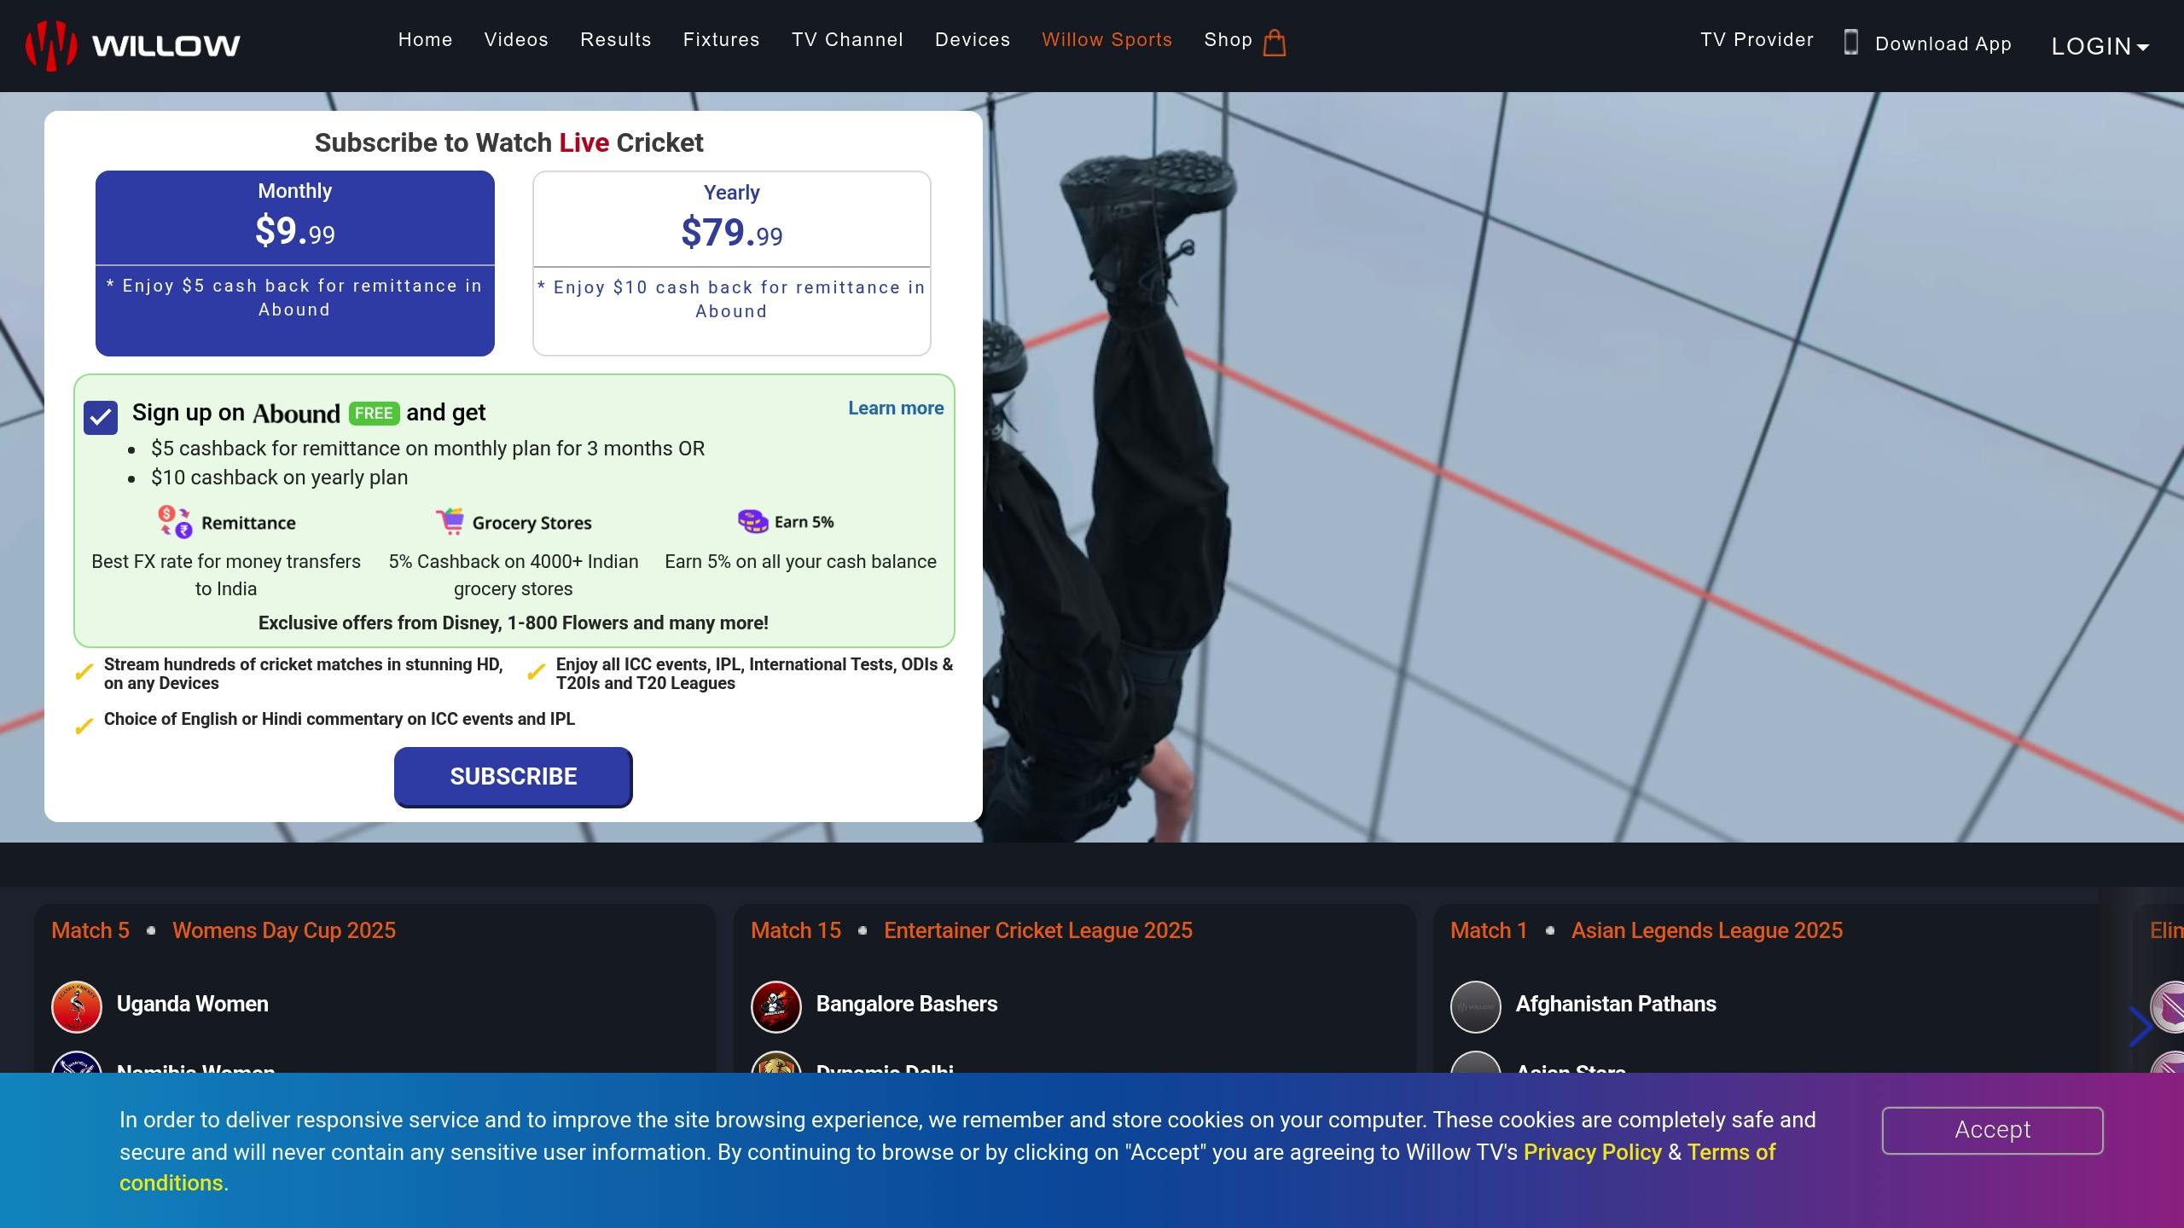Open the Abound Learn more link
2184x1228 pixels.
coord(895,408)
